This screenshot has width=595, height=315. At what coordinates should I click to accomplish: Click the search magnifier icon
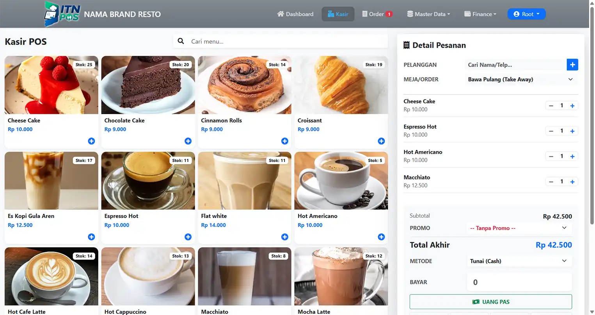click(181, 41)
